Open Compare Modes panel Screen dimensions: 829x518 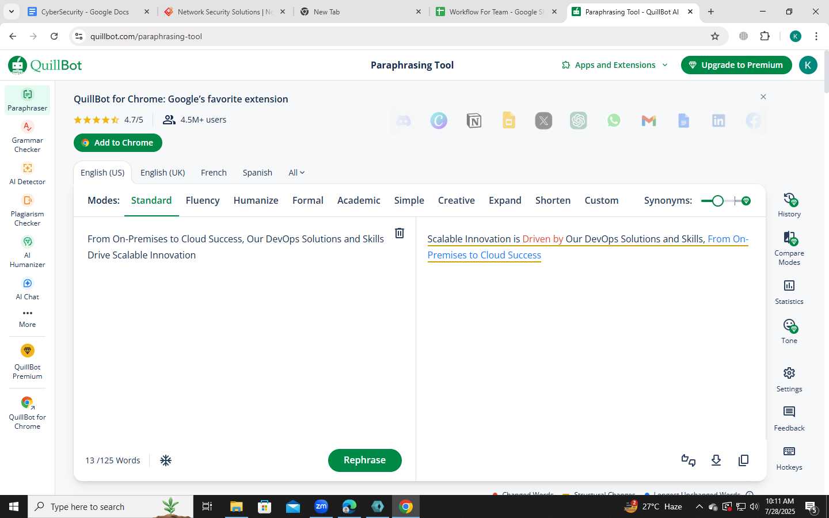click(x=789, y=248)
